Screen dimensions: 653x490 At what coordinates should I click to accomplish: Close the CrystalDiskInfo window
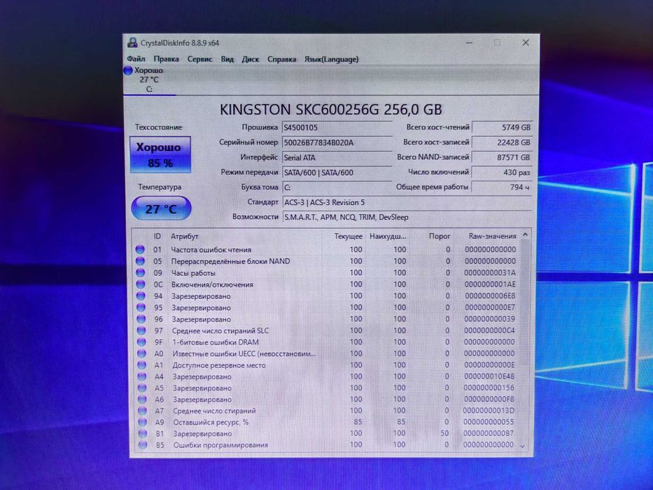coord(526,43)
